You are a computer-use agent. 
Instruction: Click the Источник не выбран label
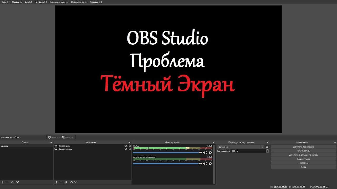[10, 137]
